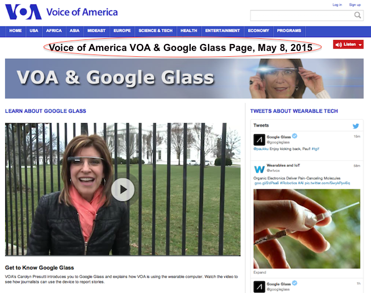This screenshot has width=371, height=293.
Task: Open the Listen dropdown arrow
Action: pyautogui.click(x=360, y=45)
